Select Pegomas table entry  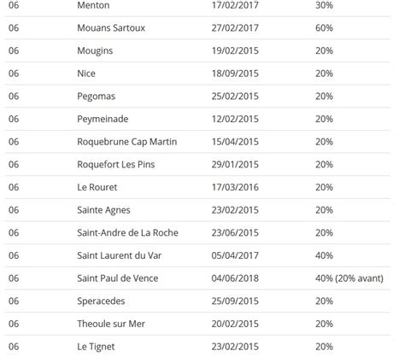[96, 97]
